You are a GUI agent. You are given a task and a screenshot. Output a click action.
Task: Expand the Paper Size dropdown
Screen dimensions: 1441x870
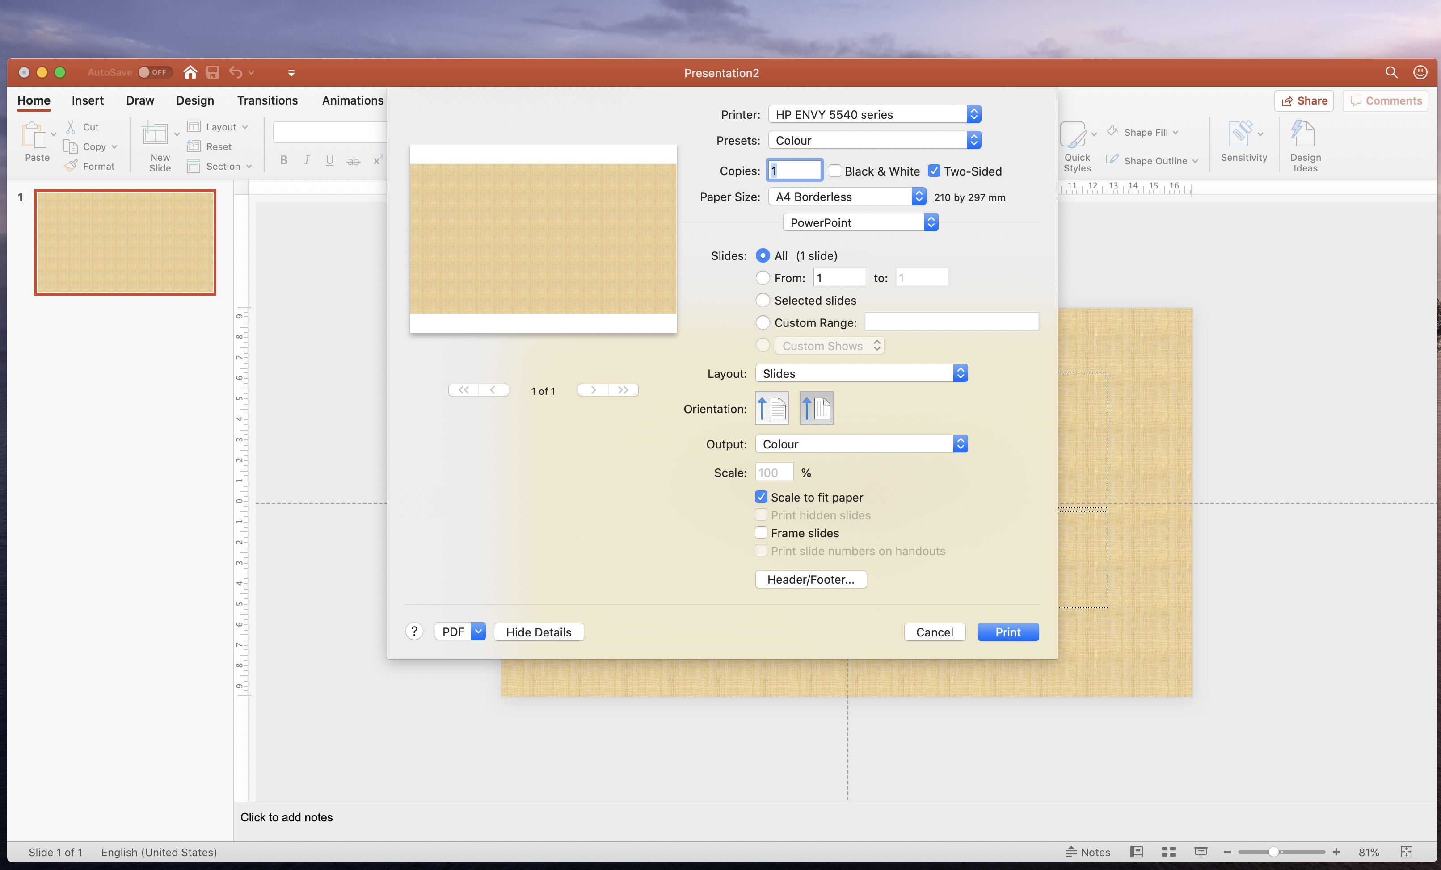tap(847, 197)
